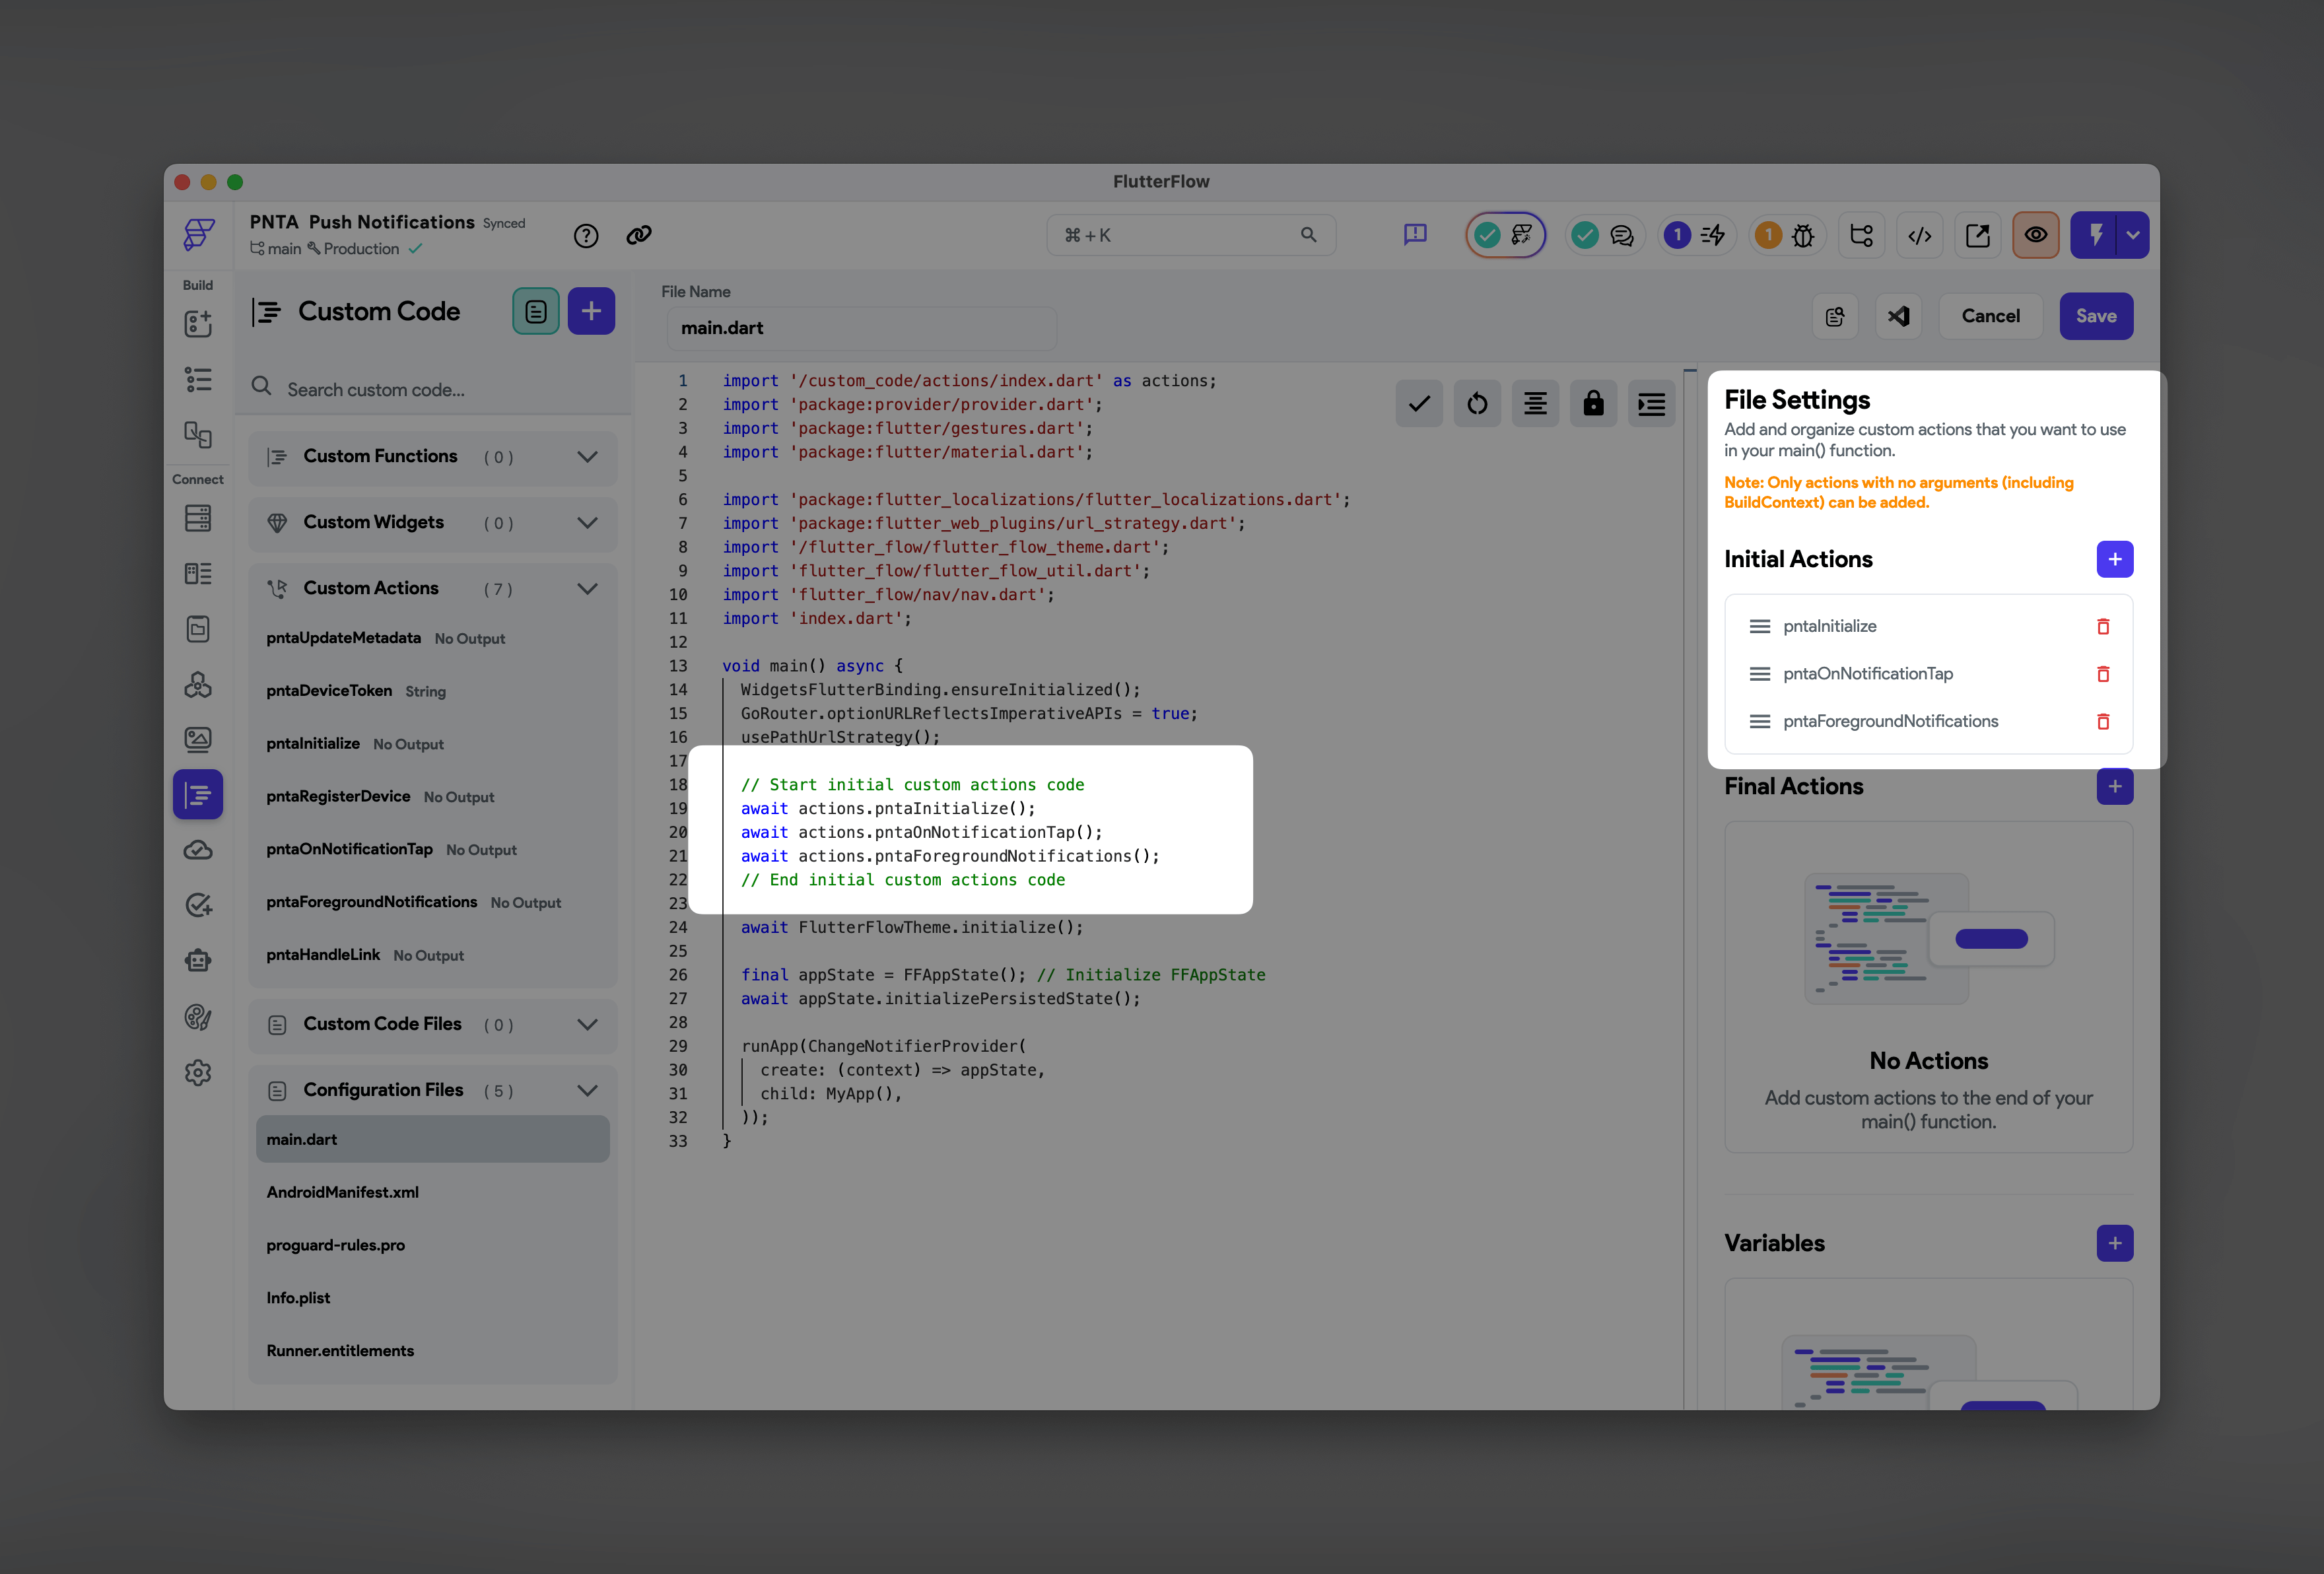Viewport: 2324px width, 1574px height.
Task: Select the pntaHandleLink action
Action: 433,955
